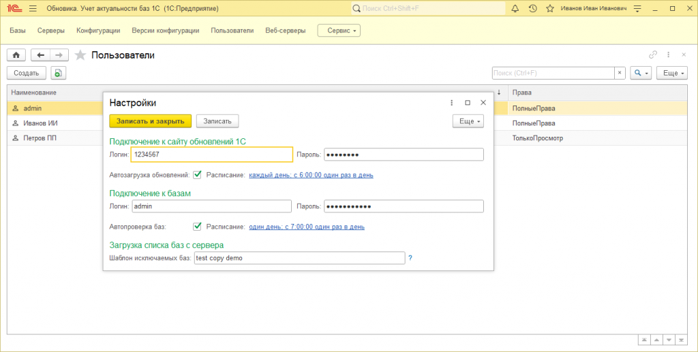Open the search magnifier dropdown

pyautogui.click(x=641, y=73)
